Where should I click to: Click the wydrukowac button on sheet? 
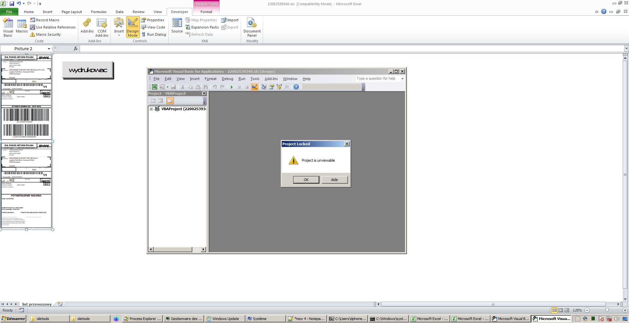pyautogui.click(x=88, y=70)
